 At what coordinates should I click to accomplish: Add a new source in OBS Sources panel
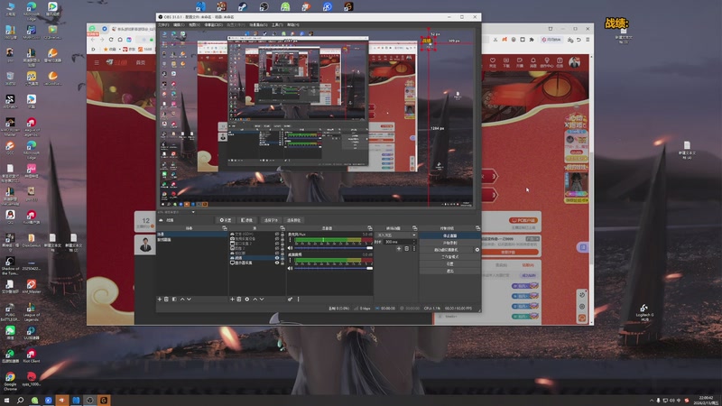[x=232, y=300]
